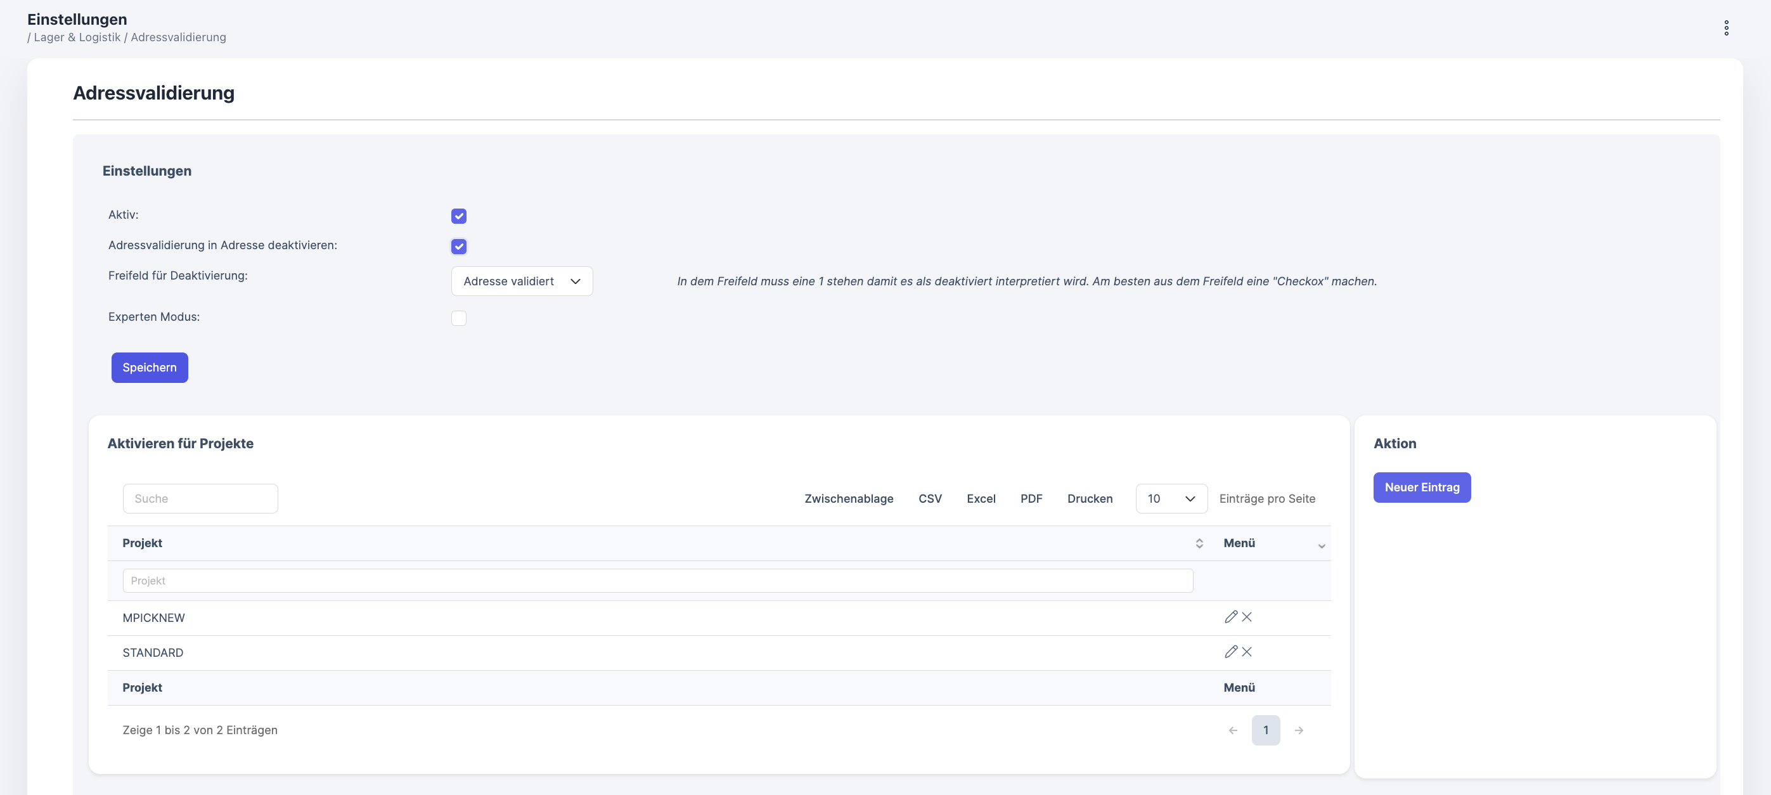Enable the Experten Modus checkbox
The width and height of the screenshot is (1771, 795).
point(458,318)
